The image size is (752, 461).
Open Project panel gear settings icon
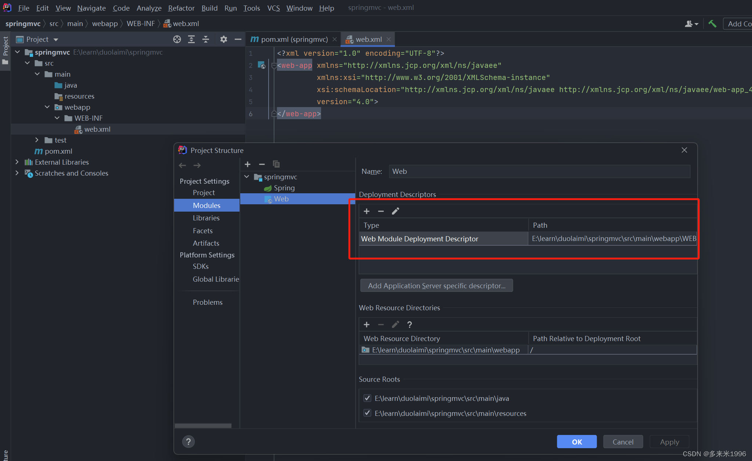(x=223, y=39)
